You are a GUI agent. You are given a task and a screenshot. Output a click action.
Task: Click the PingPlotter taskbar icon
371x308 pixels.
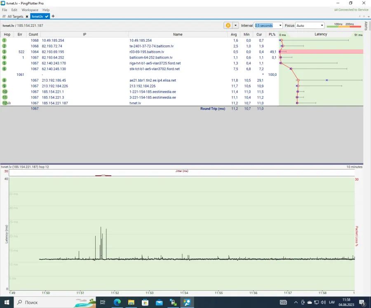point(187,302)
